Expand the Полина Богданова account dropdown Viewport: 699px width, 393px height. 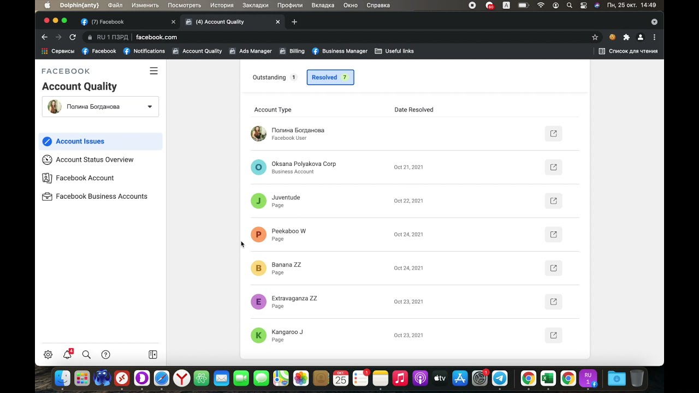[x=100, y=106]
